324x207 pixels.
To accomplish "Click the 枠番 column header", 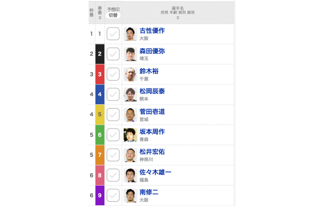I will click(x=92, y=13).
